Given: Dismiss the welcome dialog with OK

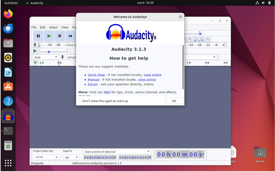Looking at the screenshot, I should [174, 101].
